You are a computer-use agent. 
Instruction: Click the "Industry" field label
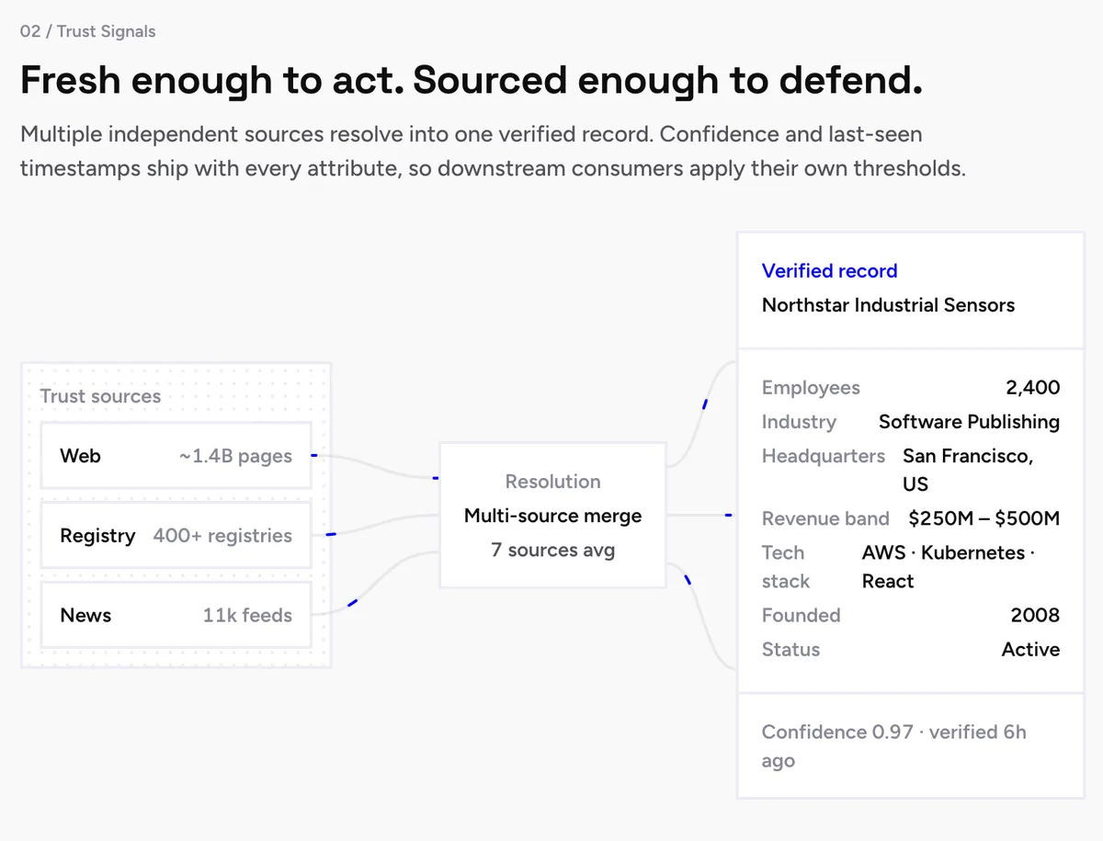[799, 422]
